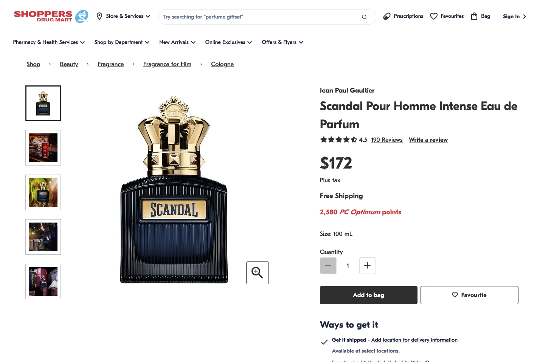The width and height of the screenshot is (537, 362).
Task: Click the Shoppers Drug Mart logo
Action: pos(51,16)
